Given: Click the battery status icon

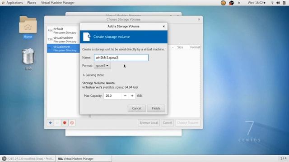Looking at the screenshot, I should [284, 3].
